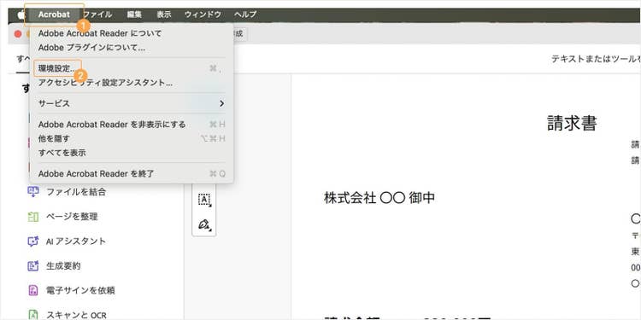Select Adobe プラグインについて...
Viewport: 641px width, 320px height.
coord(132,48)
